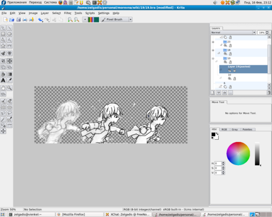Click the Undo arrow in the toolbar

(x=41, y=19)
